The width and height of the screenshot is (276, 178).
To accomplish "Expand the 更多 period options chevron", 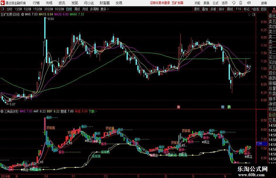I will [108, 9].
